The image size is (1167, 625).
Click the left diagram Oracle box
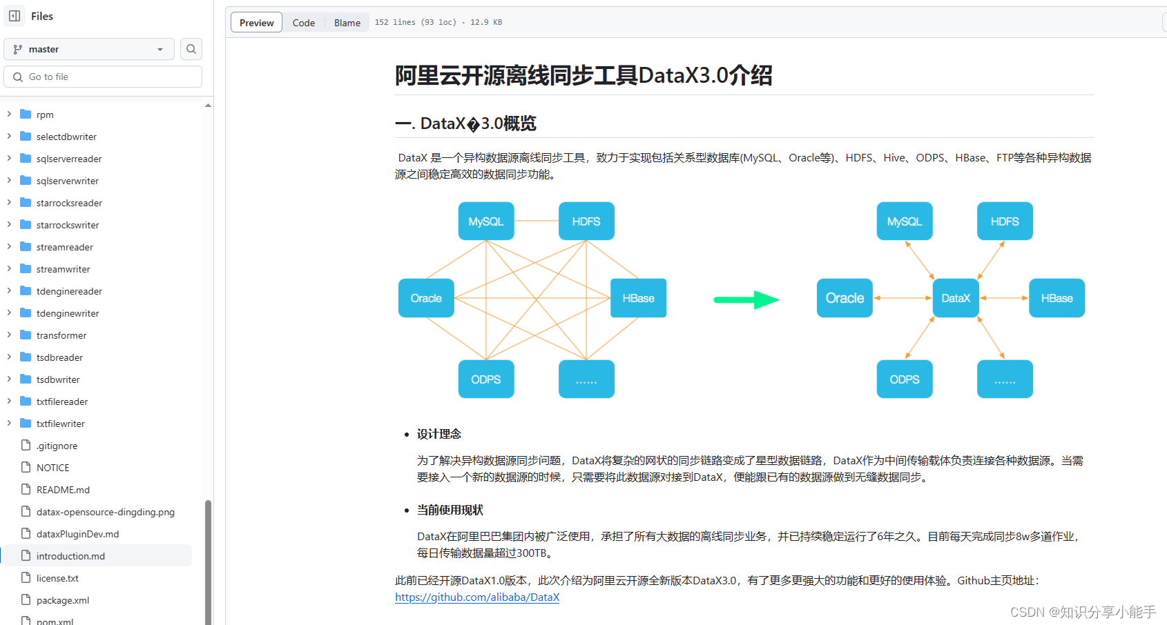[x=426, y=298]
